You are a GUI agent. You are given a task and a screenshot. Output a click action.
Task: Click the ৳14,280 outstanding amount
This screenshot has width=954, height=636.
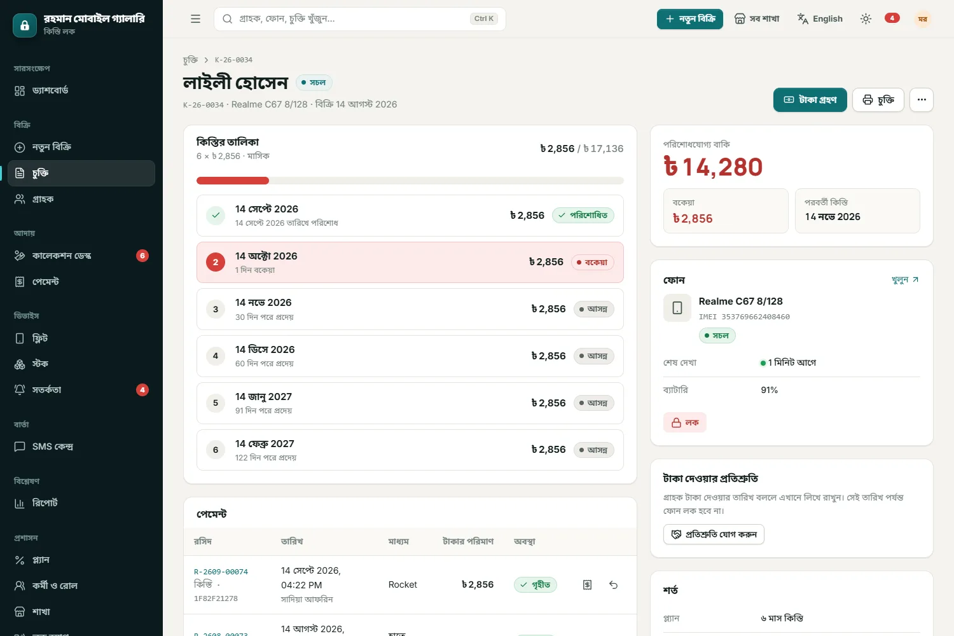(713, 167)
